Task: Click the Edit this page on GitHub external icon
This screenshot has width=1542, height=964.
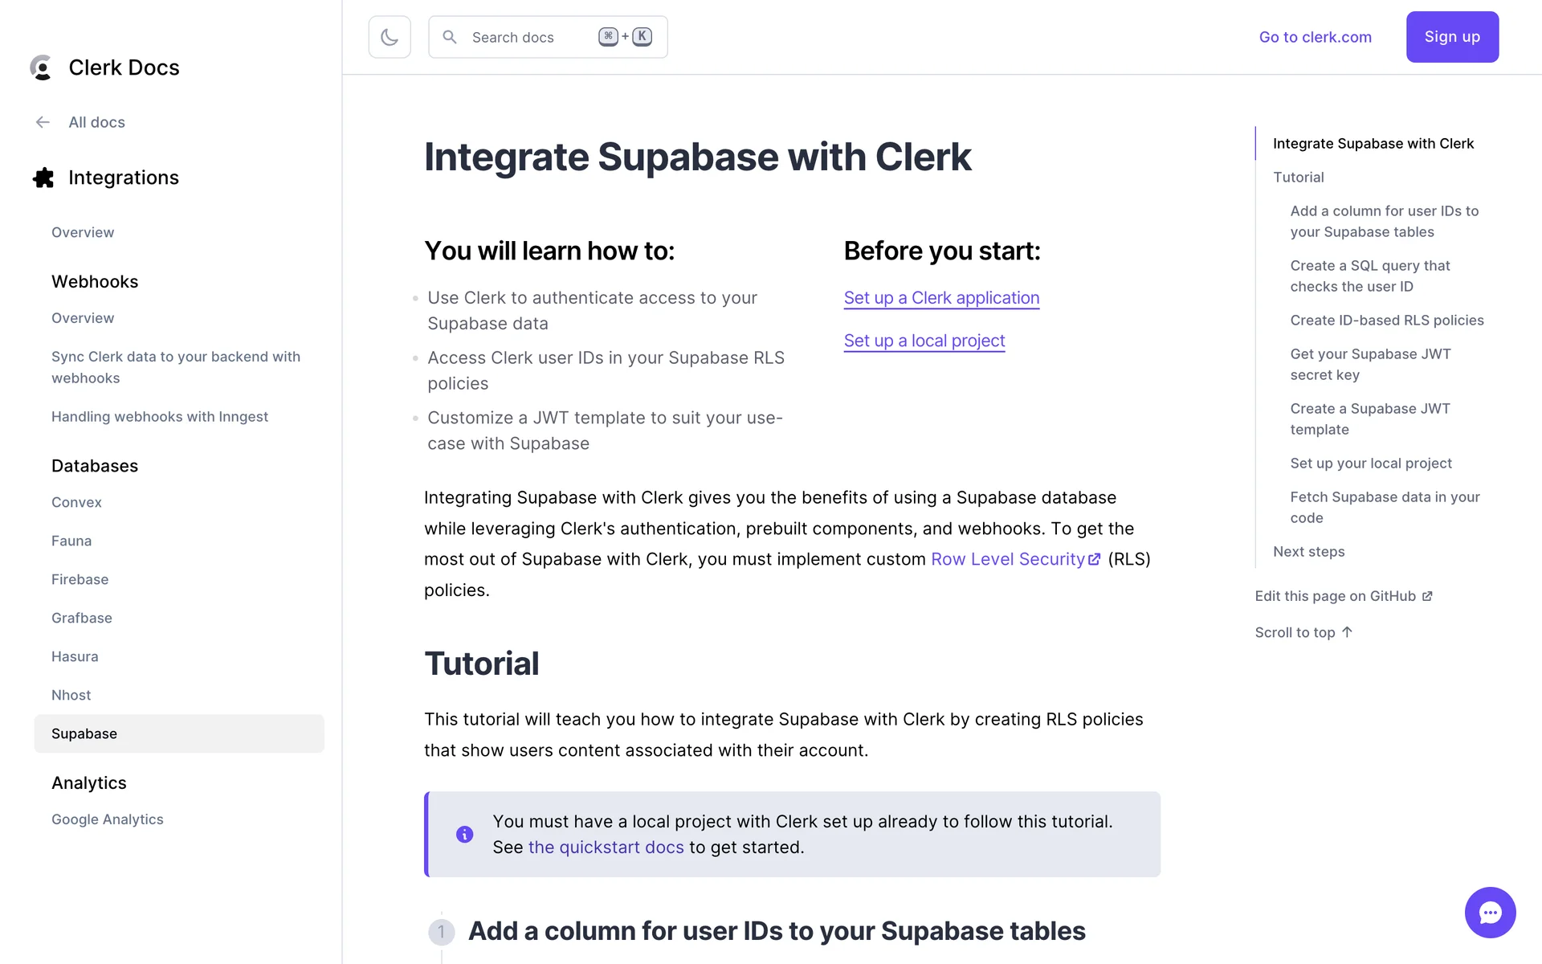Action: click(1427, 596)
